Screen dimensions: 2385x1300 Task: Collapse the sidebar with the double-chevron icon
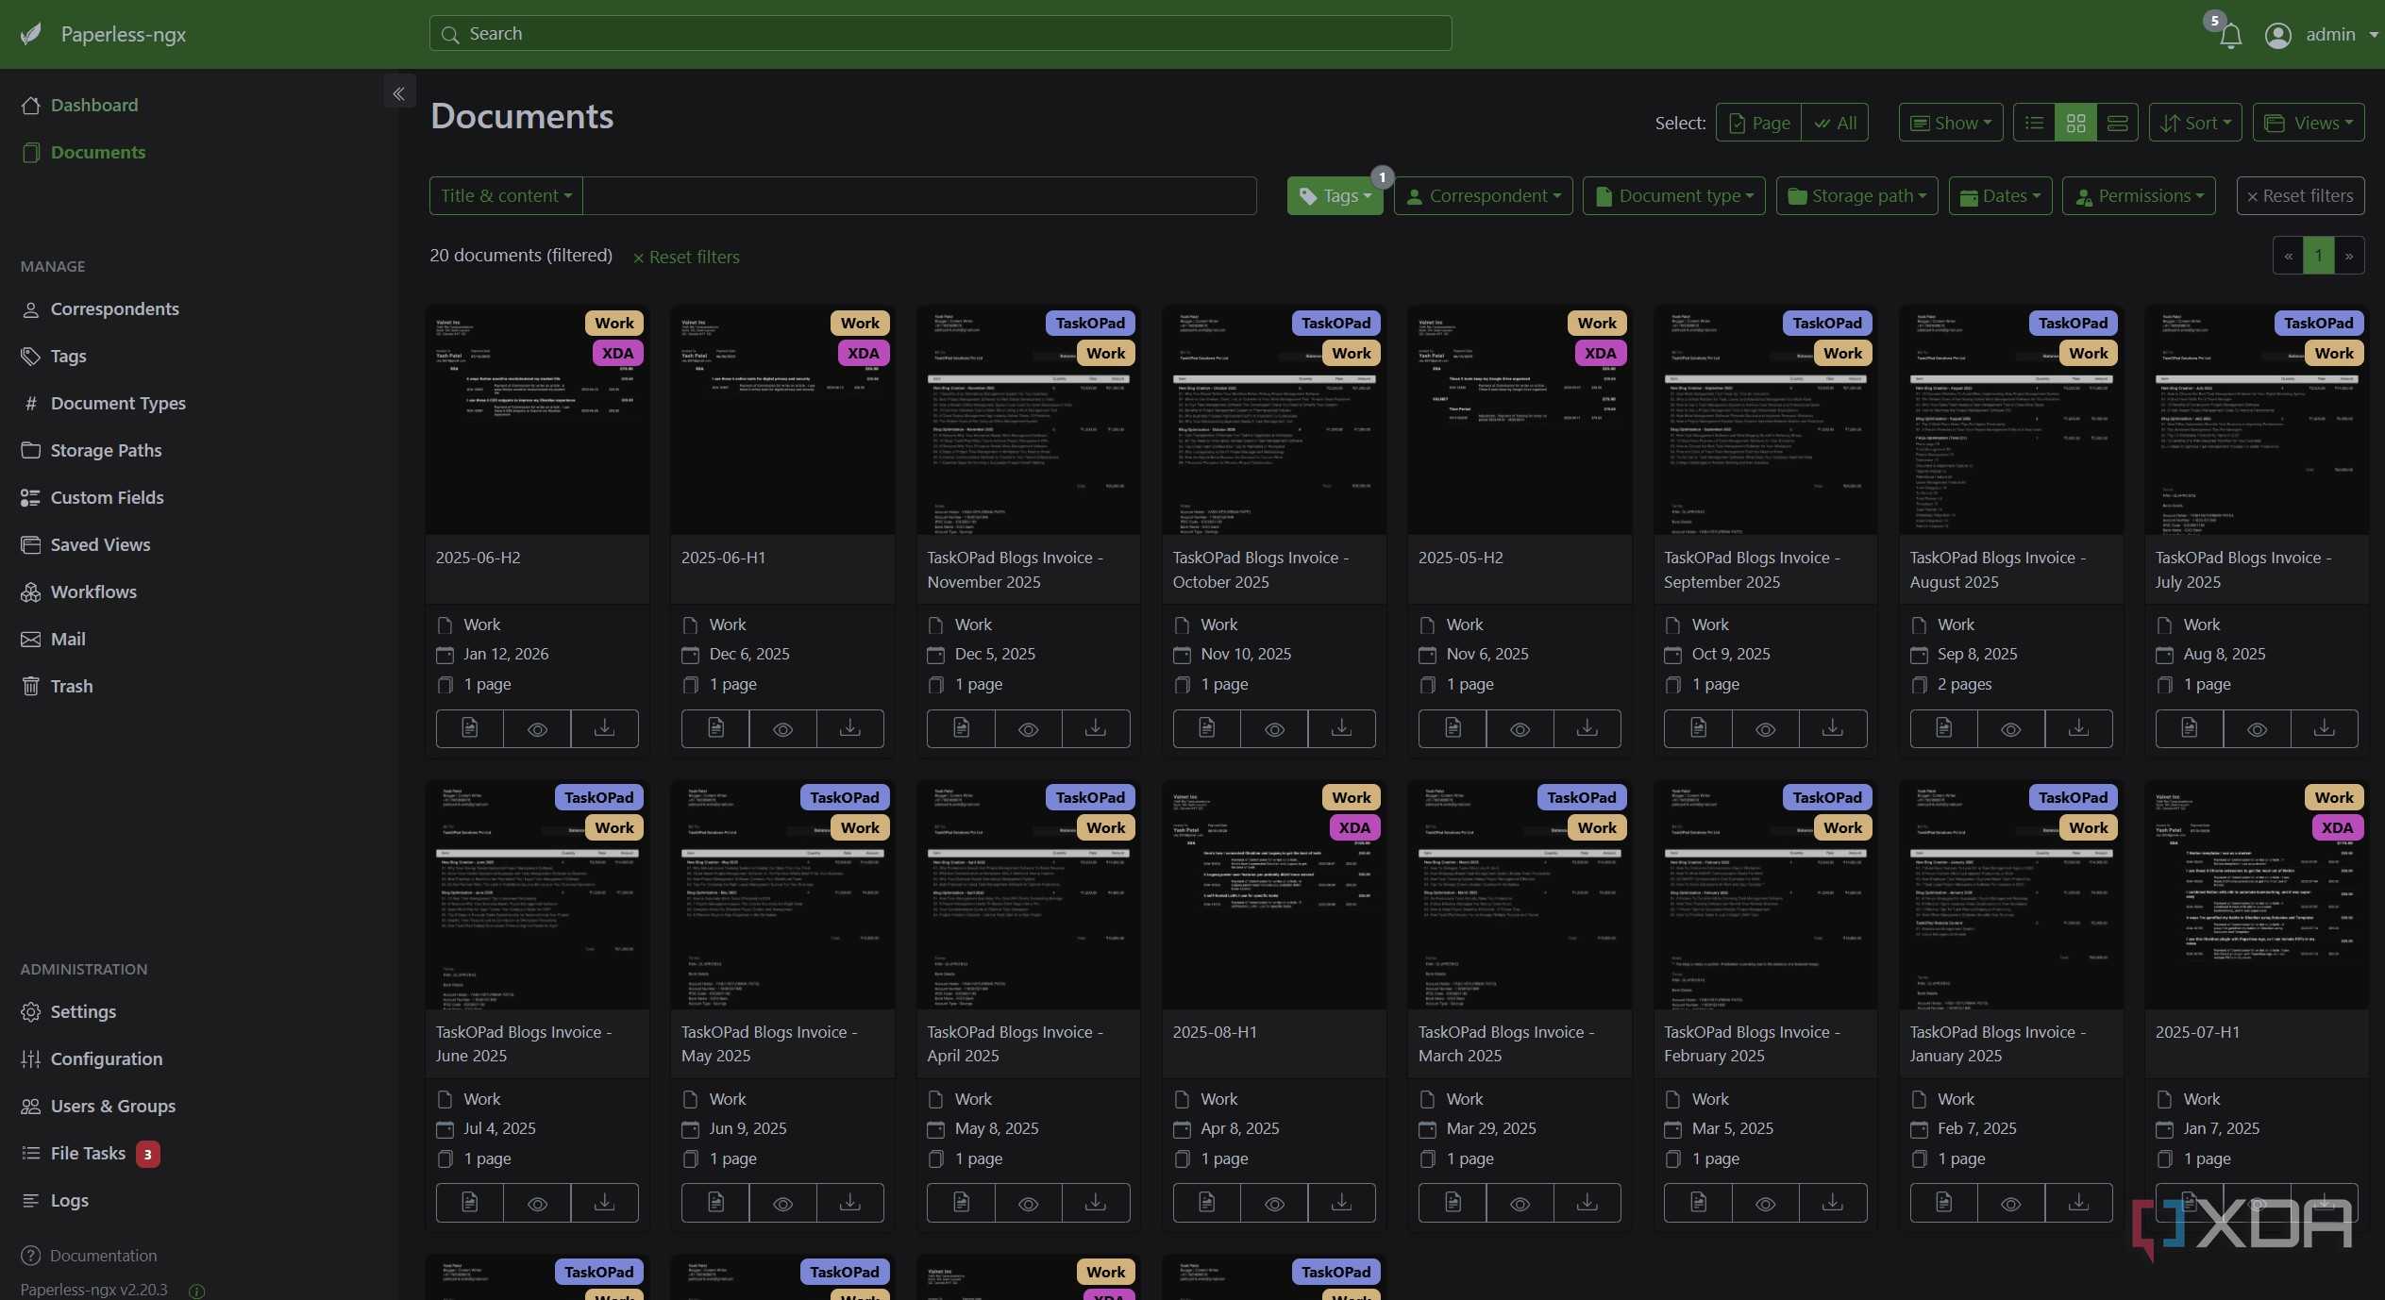click(399, 92)
